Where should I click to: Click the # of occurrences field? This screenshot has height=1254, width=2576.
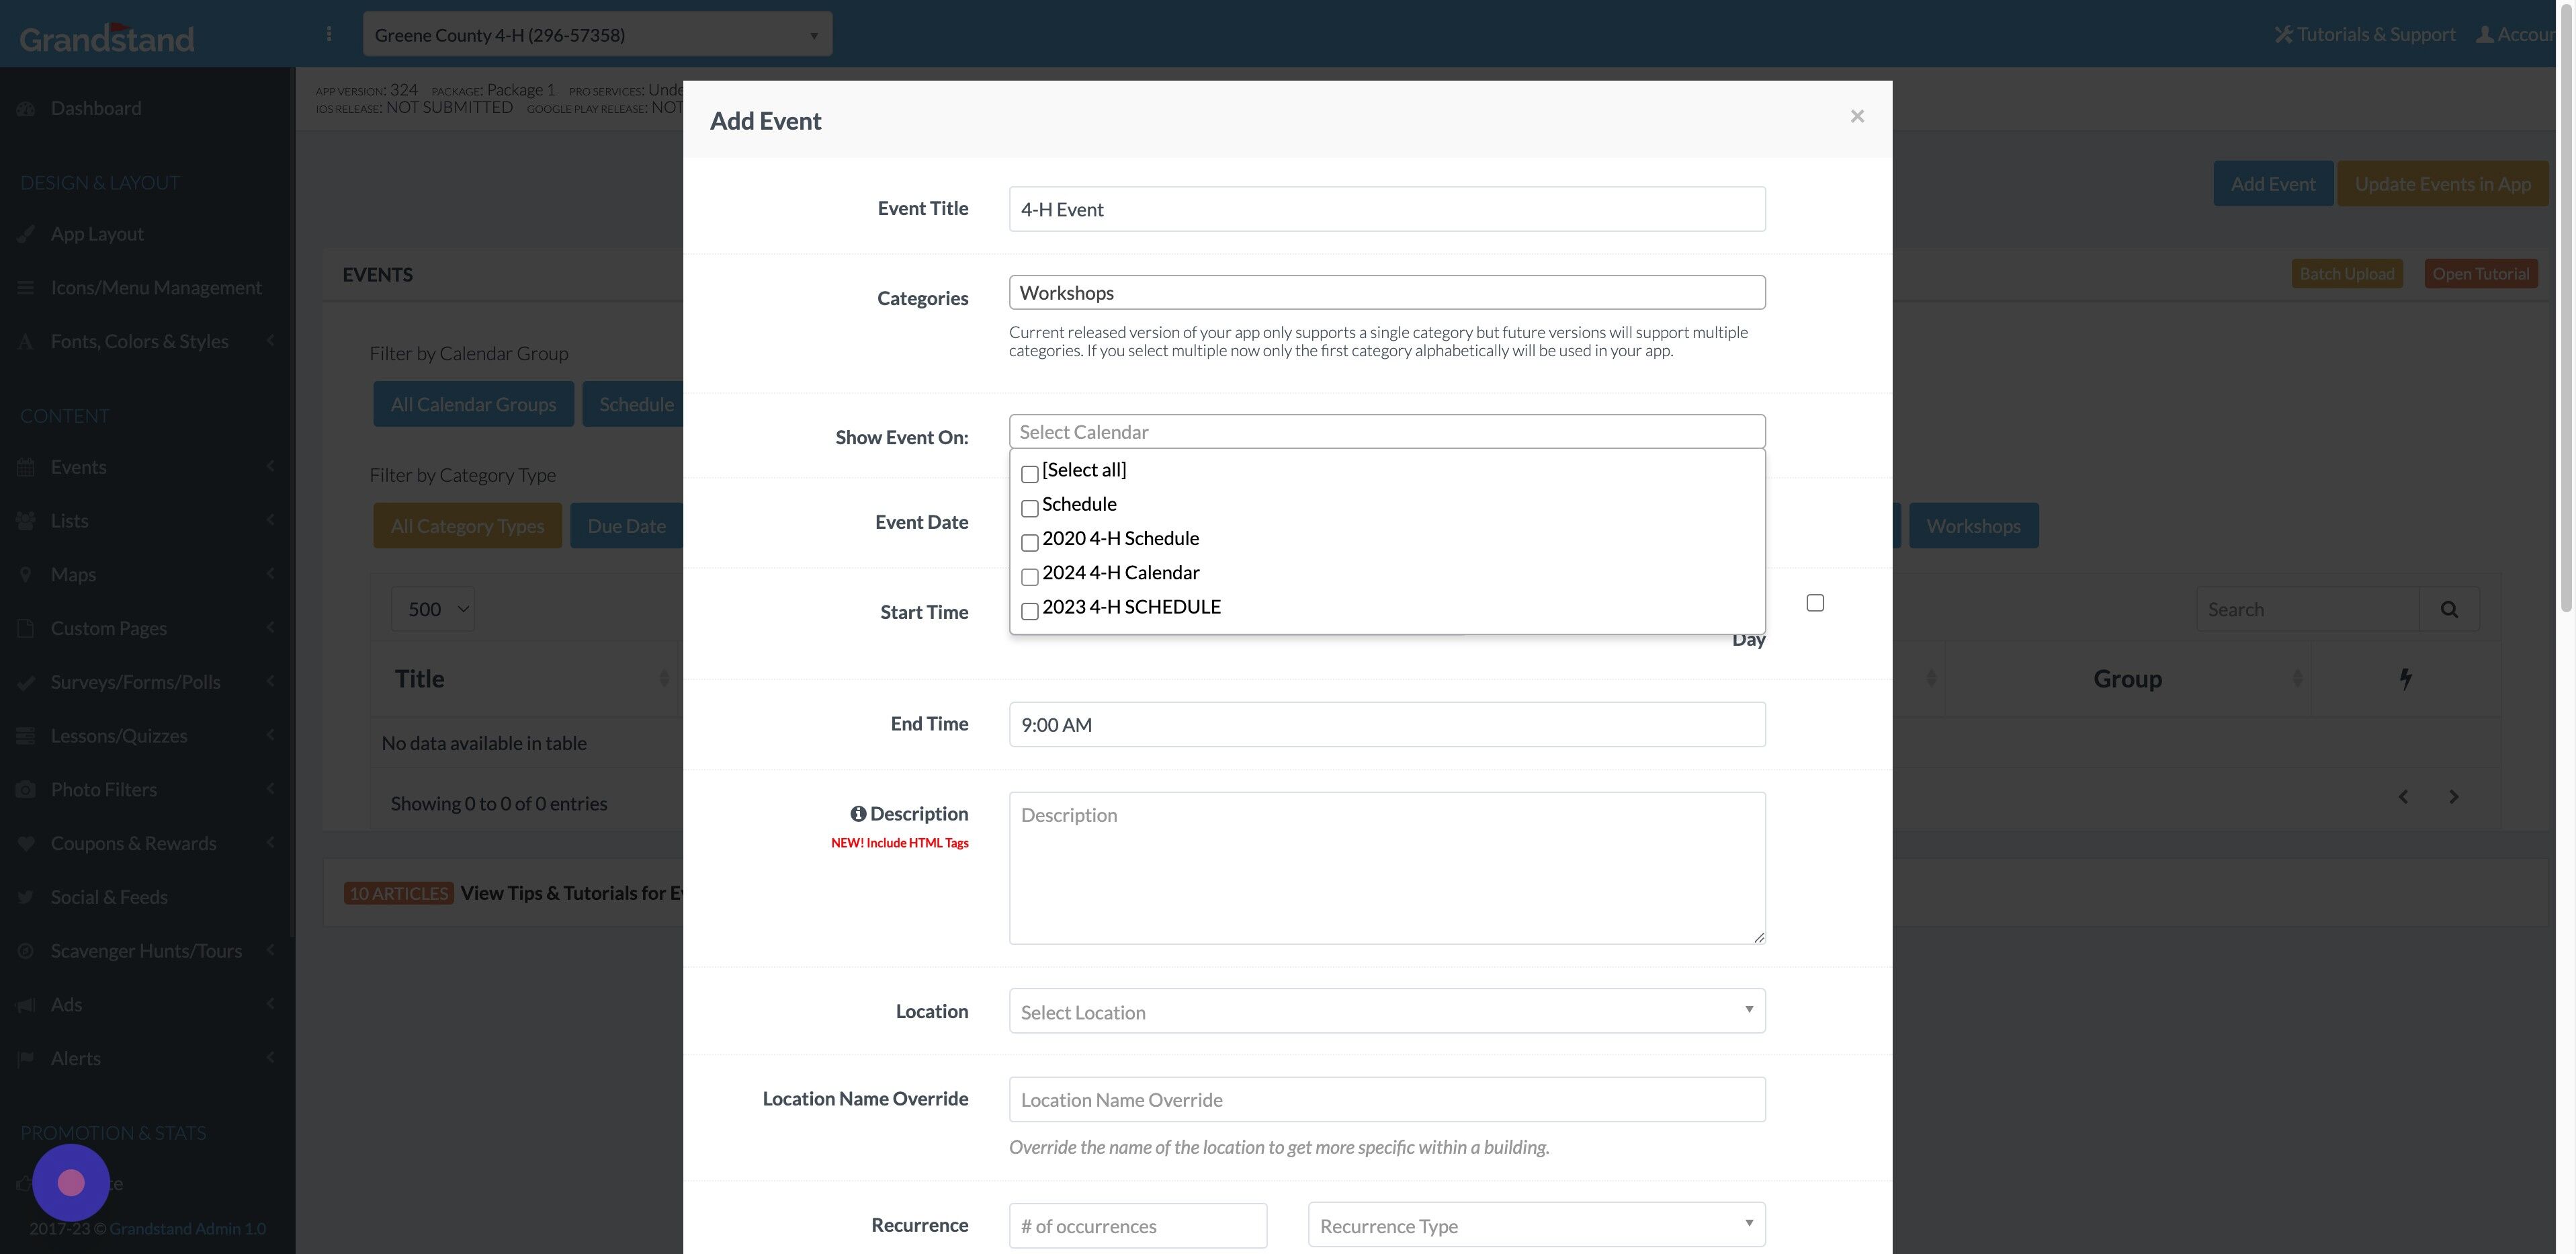(1138, 1225)
